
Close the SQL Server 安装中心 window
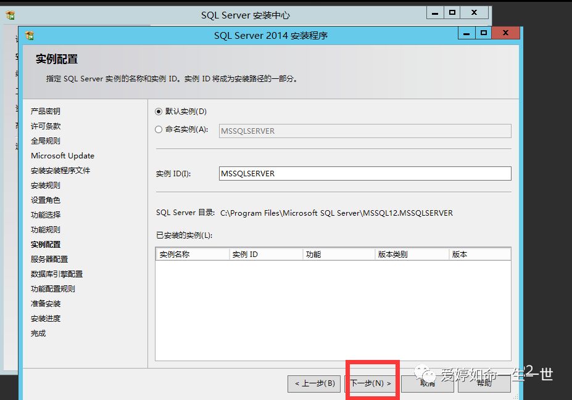point(475,13)
